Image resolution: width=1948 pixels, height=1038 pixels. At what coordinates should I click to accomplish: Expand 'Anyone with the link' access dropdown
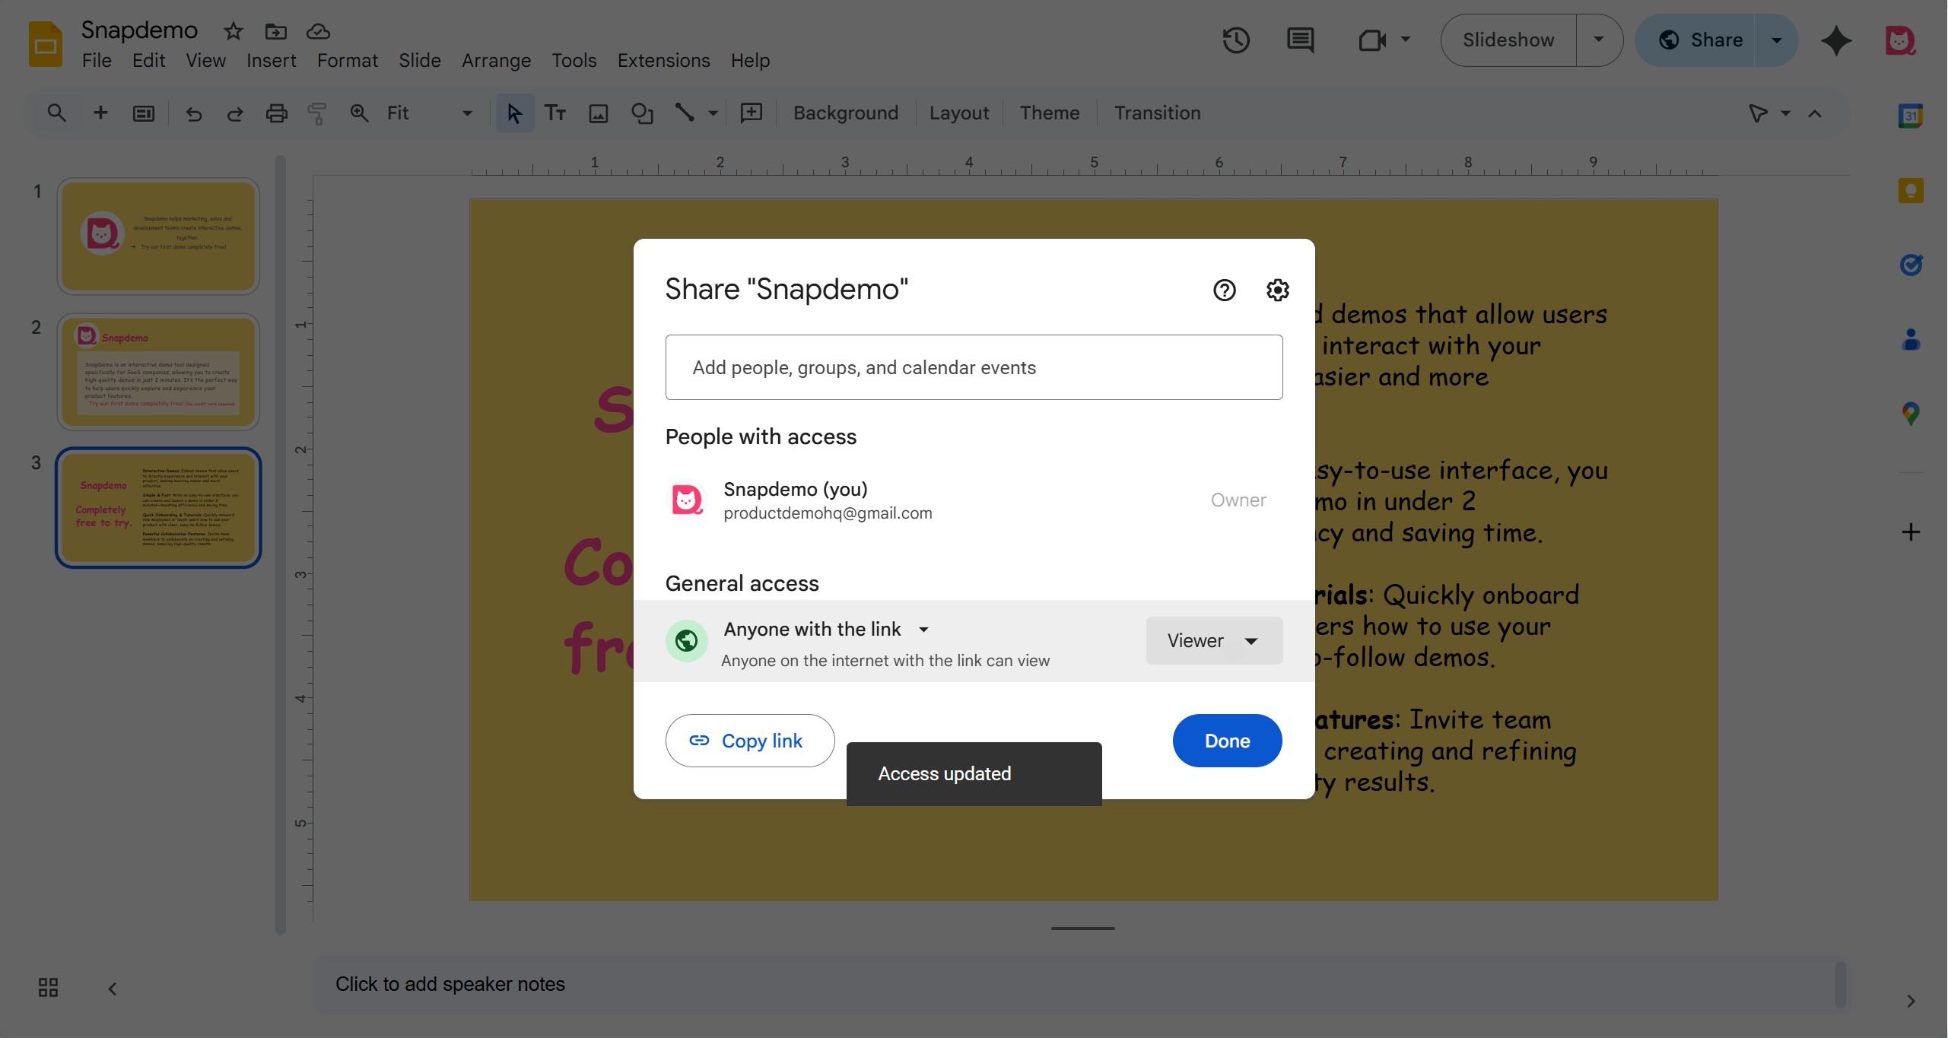point(923,629)
